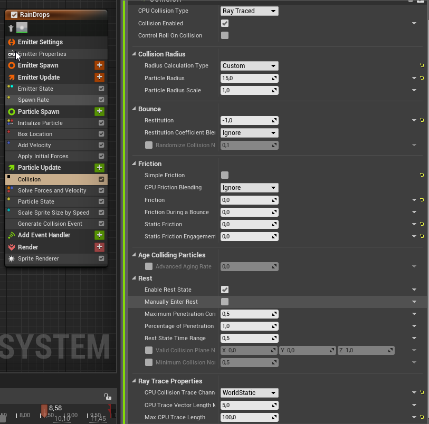
Task: Toggle the RainDrops emitter enabled checkbox
Action: point(14,15)
